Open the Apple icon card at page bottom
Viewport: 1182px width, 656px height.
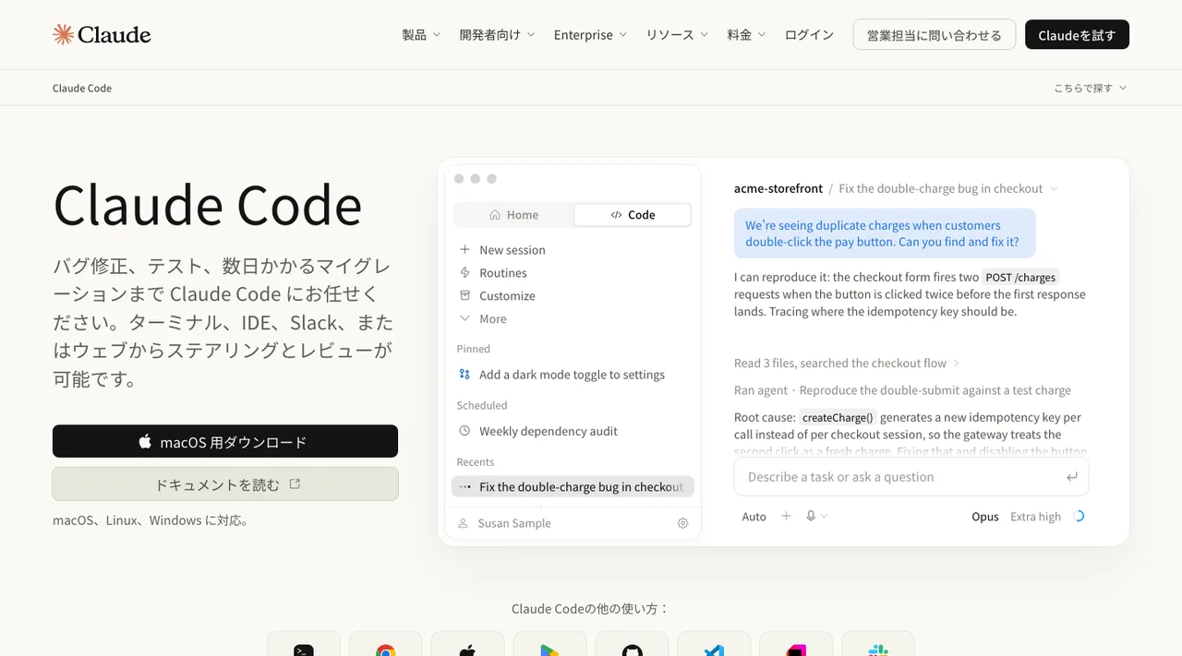(x=468, y=644)
